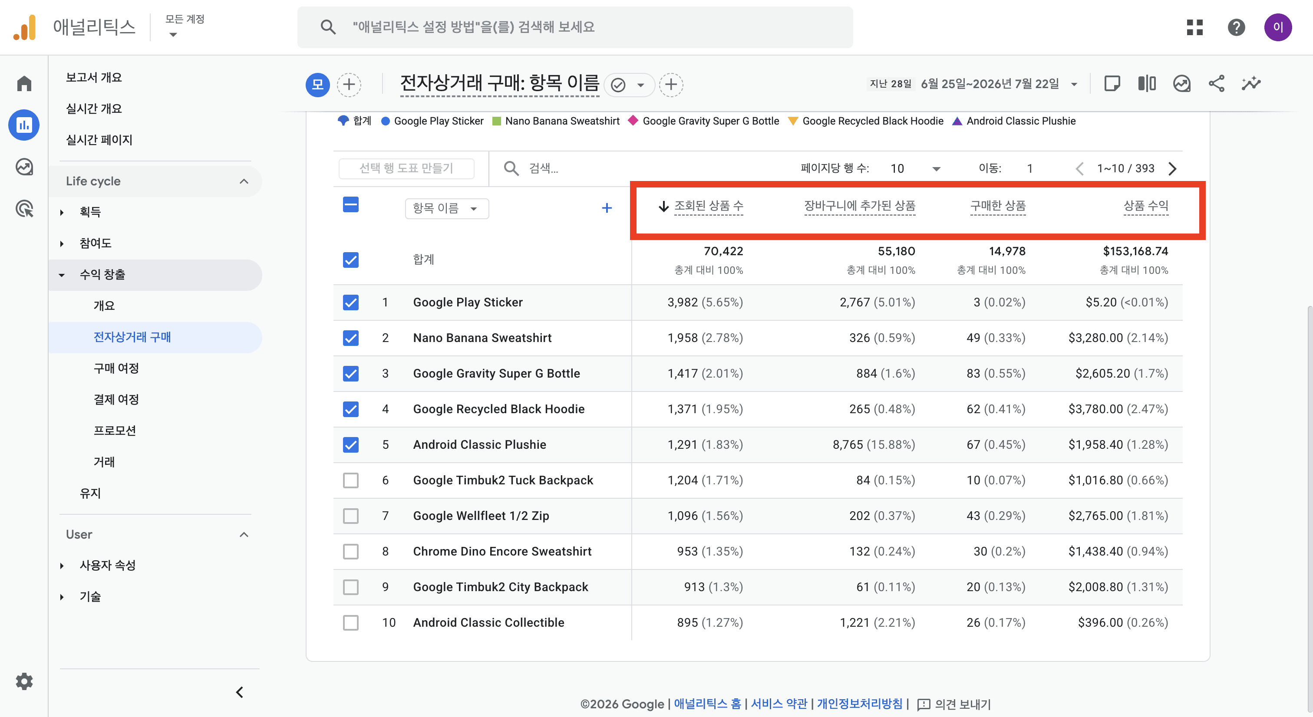Screen dimensions: 1313x717
Task: Go to previous page of rows
Action: click(x=1079, y=169)
